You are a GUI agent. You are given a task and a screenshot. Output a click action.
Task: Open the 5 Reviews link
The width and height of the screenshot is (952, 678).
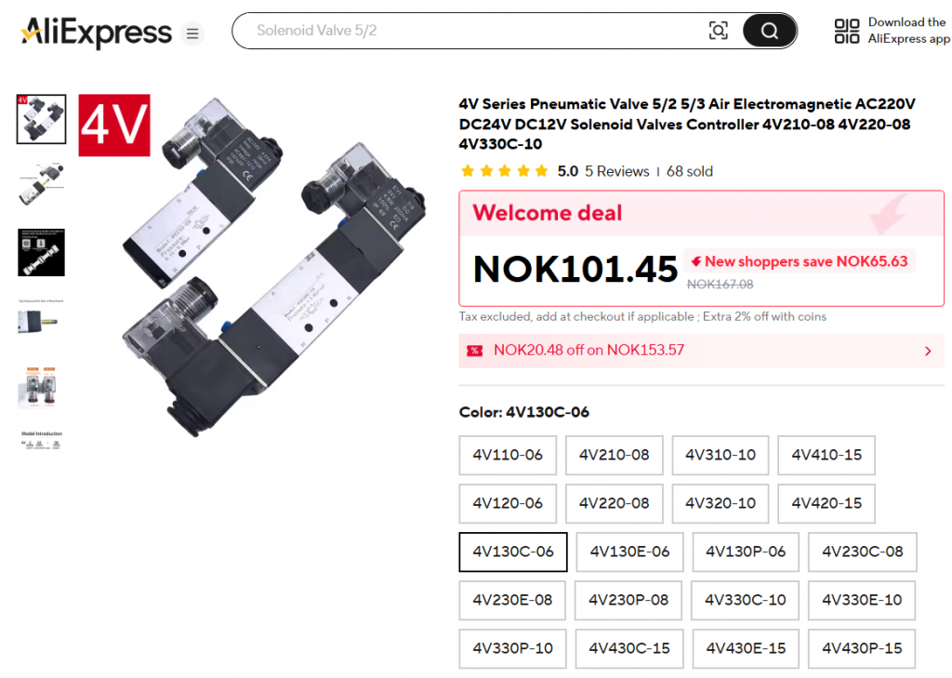point(616,171)
